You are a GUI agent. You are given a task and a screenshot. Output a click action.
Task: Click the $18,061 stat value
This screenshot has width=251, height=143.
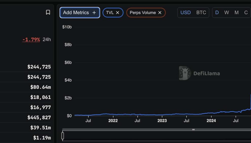click(x=41, y=97)
